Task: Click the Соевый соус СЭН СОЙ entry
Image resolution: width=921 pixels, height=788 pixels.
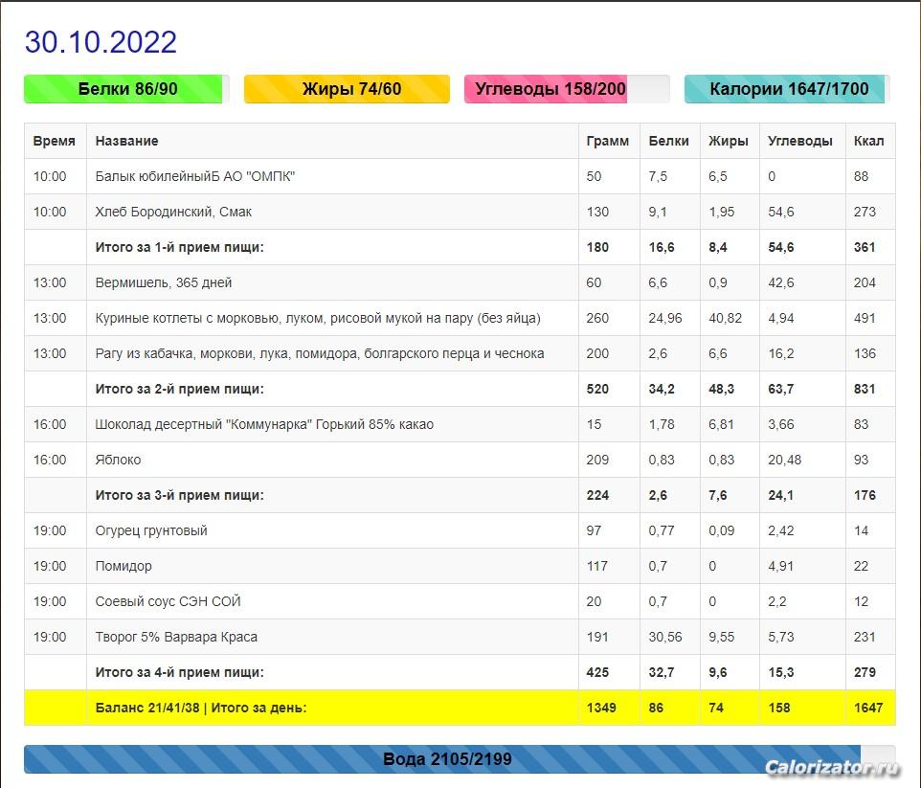Action: (x=168, y=601)
